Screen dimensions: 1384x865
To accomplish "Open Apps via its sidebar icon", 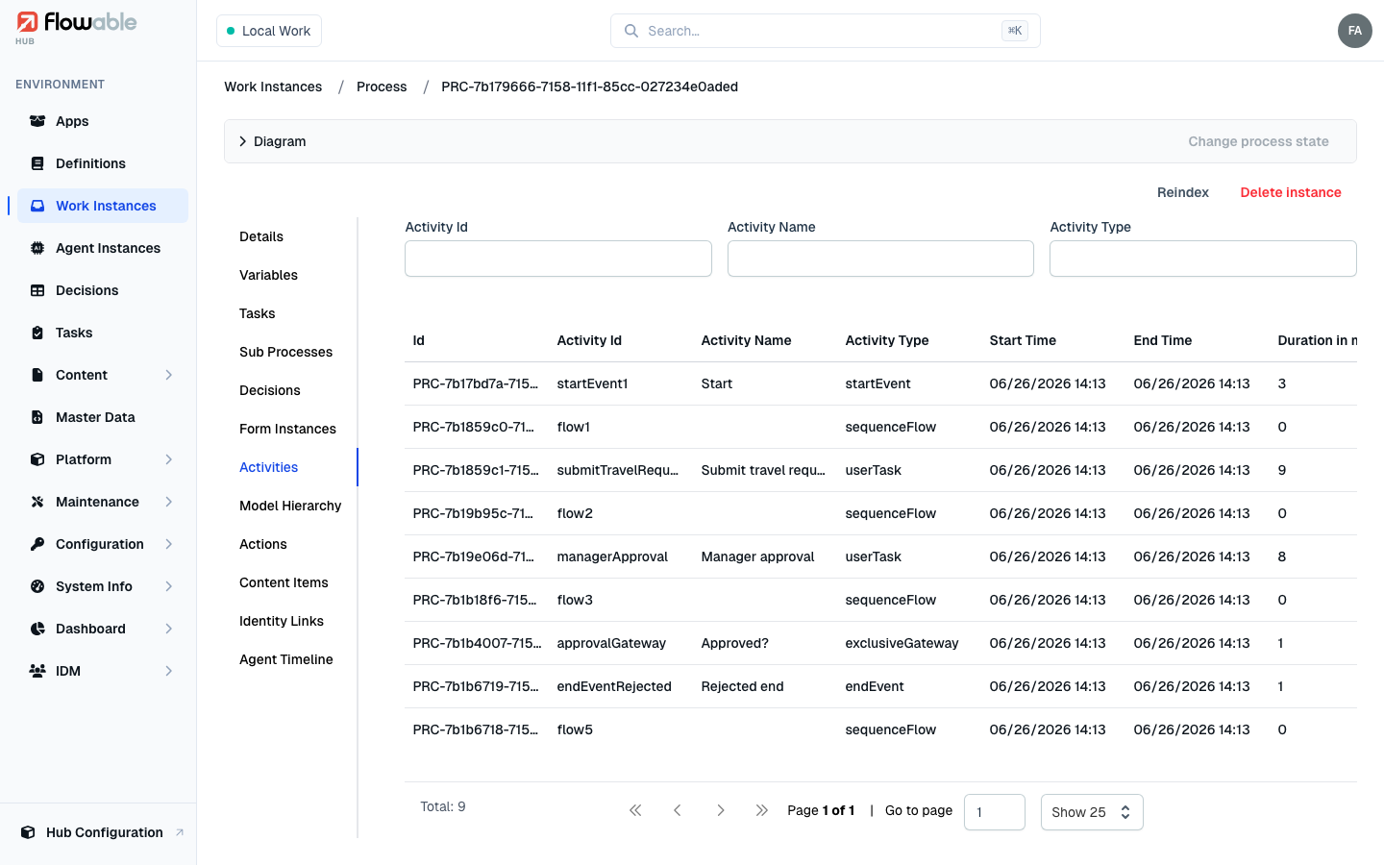I will (37, 121).
